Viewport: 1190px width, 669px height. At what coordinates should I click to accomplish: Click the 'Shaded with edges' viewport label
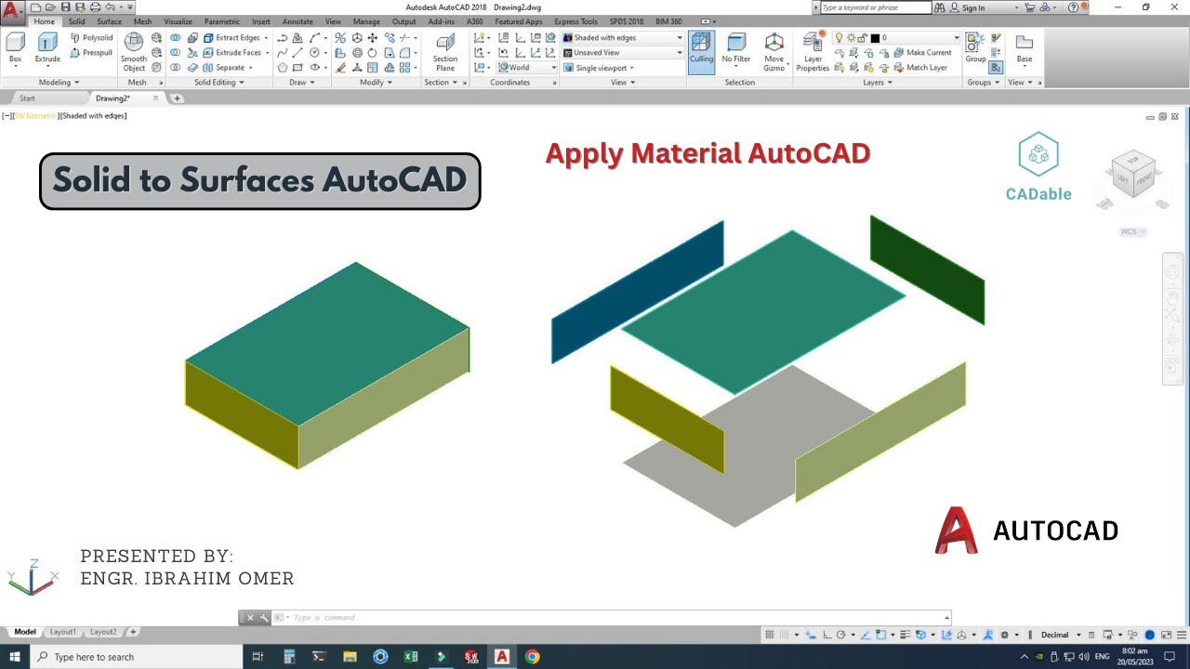coord(93,116)
